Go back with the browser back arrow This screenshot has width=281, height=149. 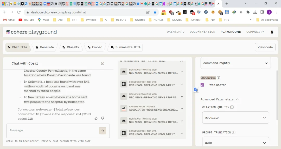5,12
